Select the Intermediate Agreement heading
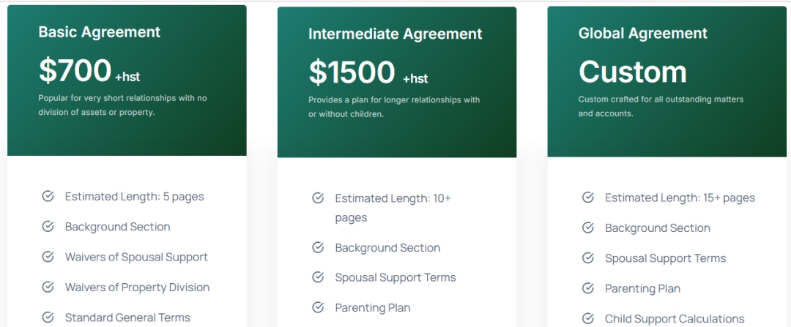 (x=395, y=34)
